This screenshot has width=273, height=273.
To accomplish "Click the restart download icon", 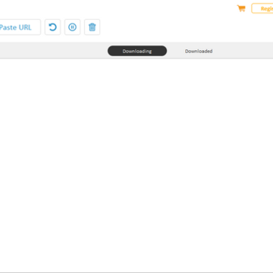I will click(52, 27).
